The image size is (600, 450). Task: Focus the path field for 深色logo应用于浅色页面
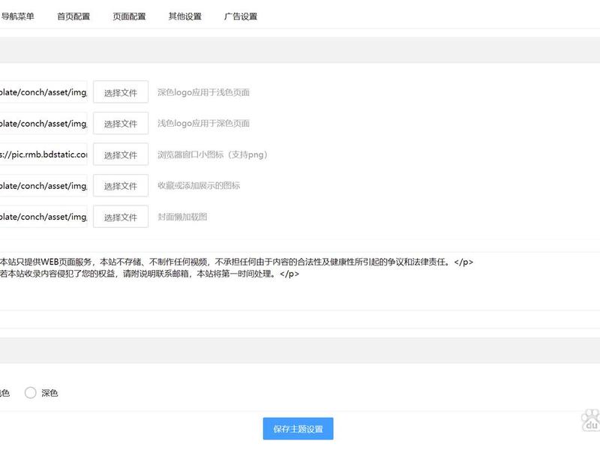[x=43, y=92]
